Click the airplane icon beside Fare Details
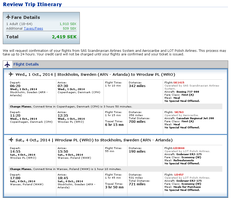Screen dimensions: 231x198 (x=8, y=17)
